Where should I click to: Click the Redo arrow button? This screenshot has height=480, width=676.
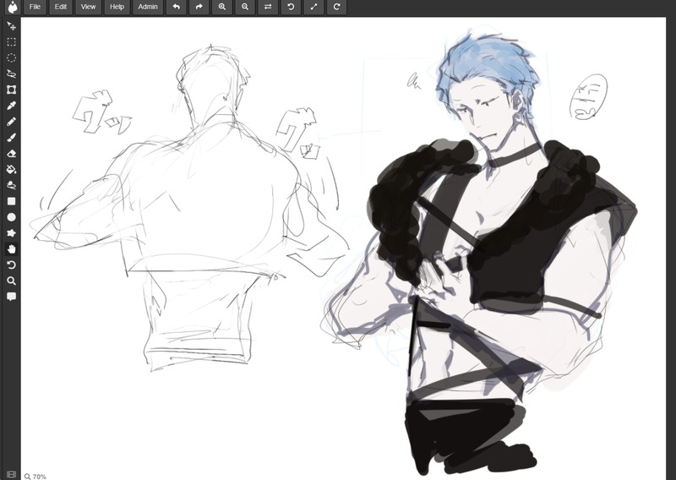pos(199,7)
